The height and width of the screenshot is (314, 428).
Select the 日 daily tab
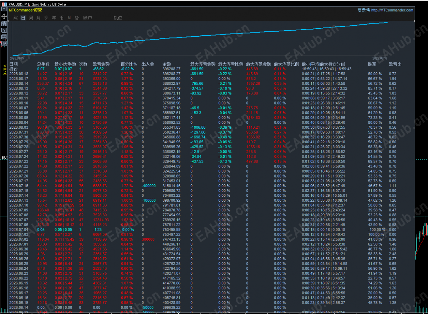[x=23, y=18]
